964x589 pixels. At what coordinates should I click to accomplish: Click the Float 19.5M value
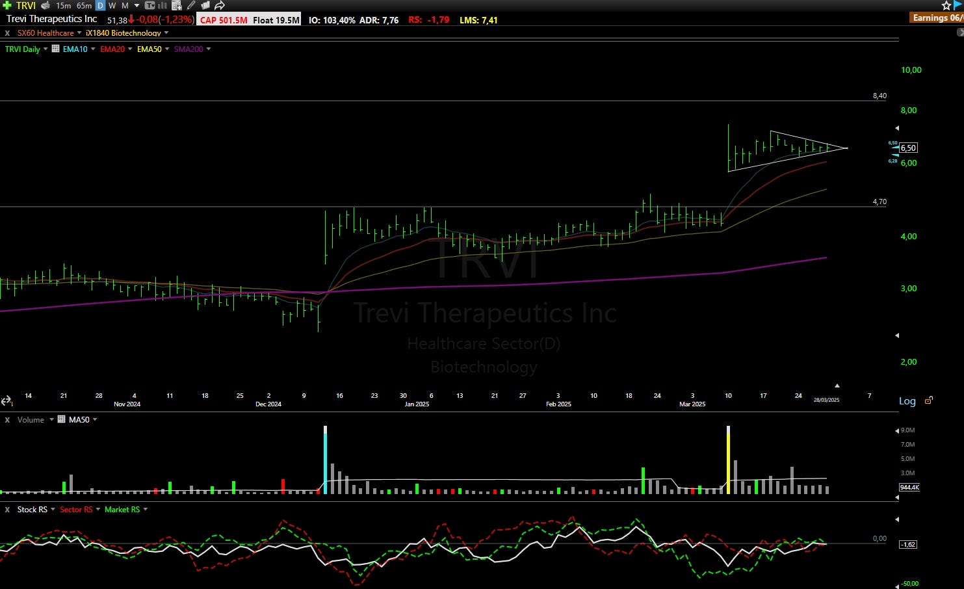point(276,20)
